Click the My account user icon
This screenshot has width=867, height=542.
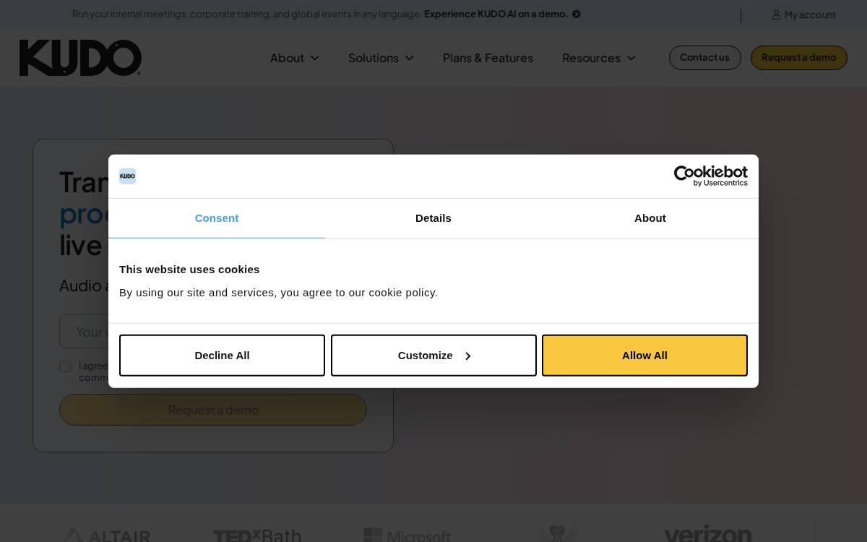[x=776, y=14]
